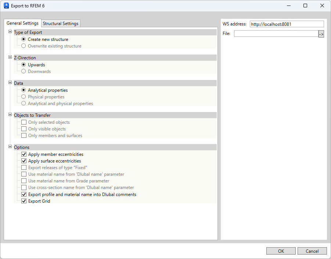The width and height of the screenshot is (331, 259).
Task: Click the WS address input field
Action: (x=286, y=24)
